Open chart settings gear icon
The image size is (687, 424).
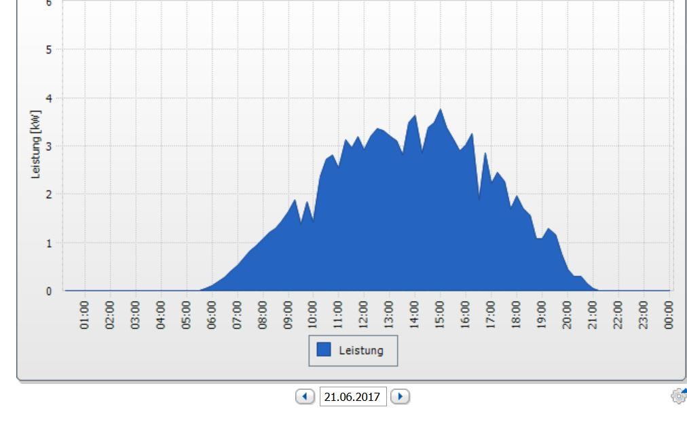(679, 395)
